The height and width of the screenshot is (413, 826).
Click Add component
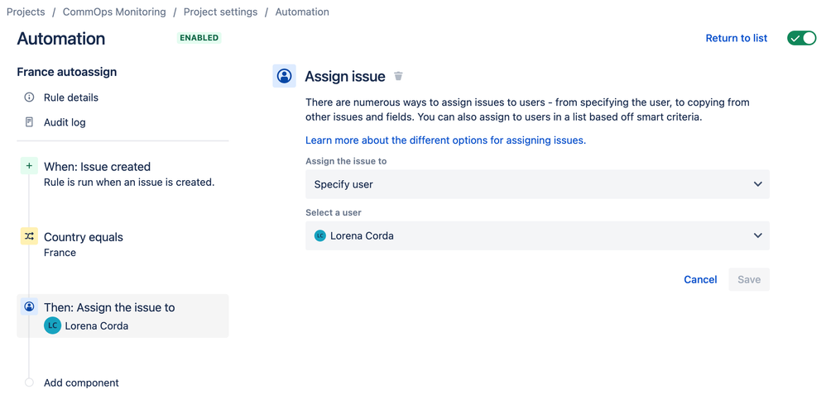click(x=81, y=383)
